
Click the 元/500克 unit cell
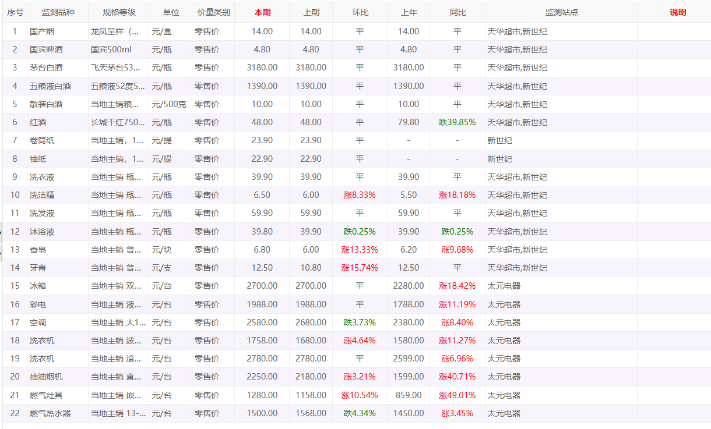(x=171, y=104)
